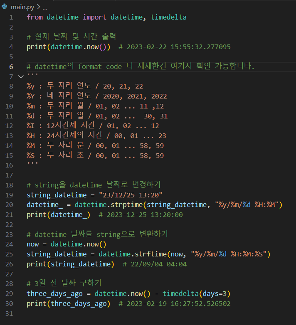Image resolution: width=296 pixels, height=325 pixels.
Task: Click the '%M : 두 자리 분' line
Action: pos(95,145)
